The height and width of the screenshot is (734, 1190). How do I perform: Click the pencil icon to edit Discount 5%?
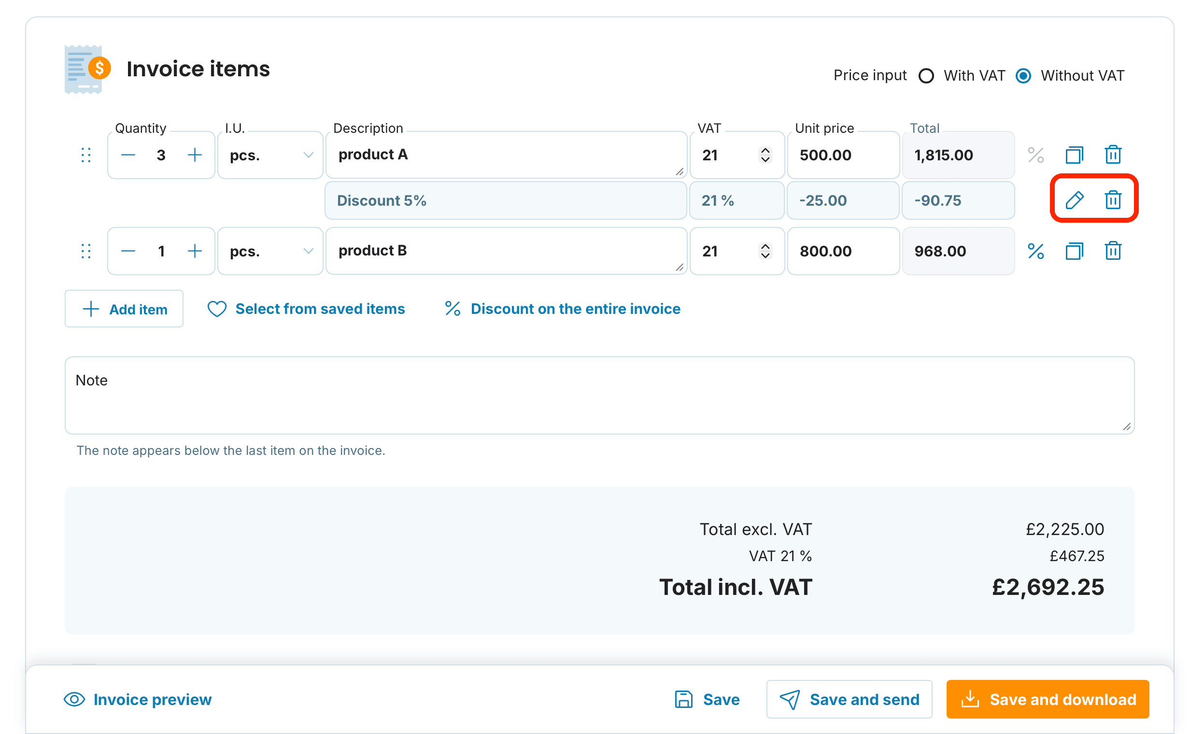tap(1074, 200)
